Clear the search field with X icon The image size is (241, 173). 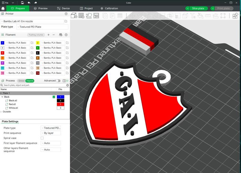tap(67, 85)
